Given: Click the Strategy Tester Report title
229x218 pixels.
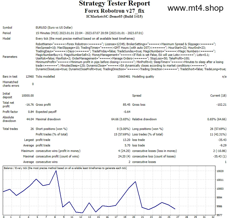Looking at the screenshot, I should click(x=115, y=3).
